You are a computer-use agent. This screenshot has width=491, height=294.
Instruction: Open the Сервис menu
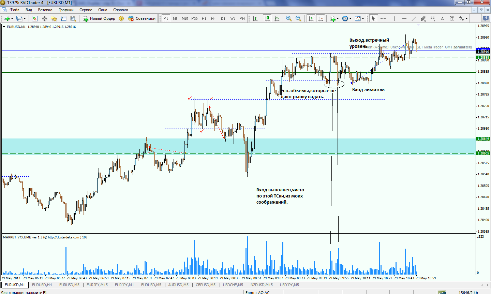86,10
